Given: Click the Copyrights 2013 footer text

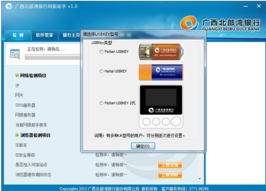Looking at the screenshot, I should tap(108, 189).
